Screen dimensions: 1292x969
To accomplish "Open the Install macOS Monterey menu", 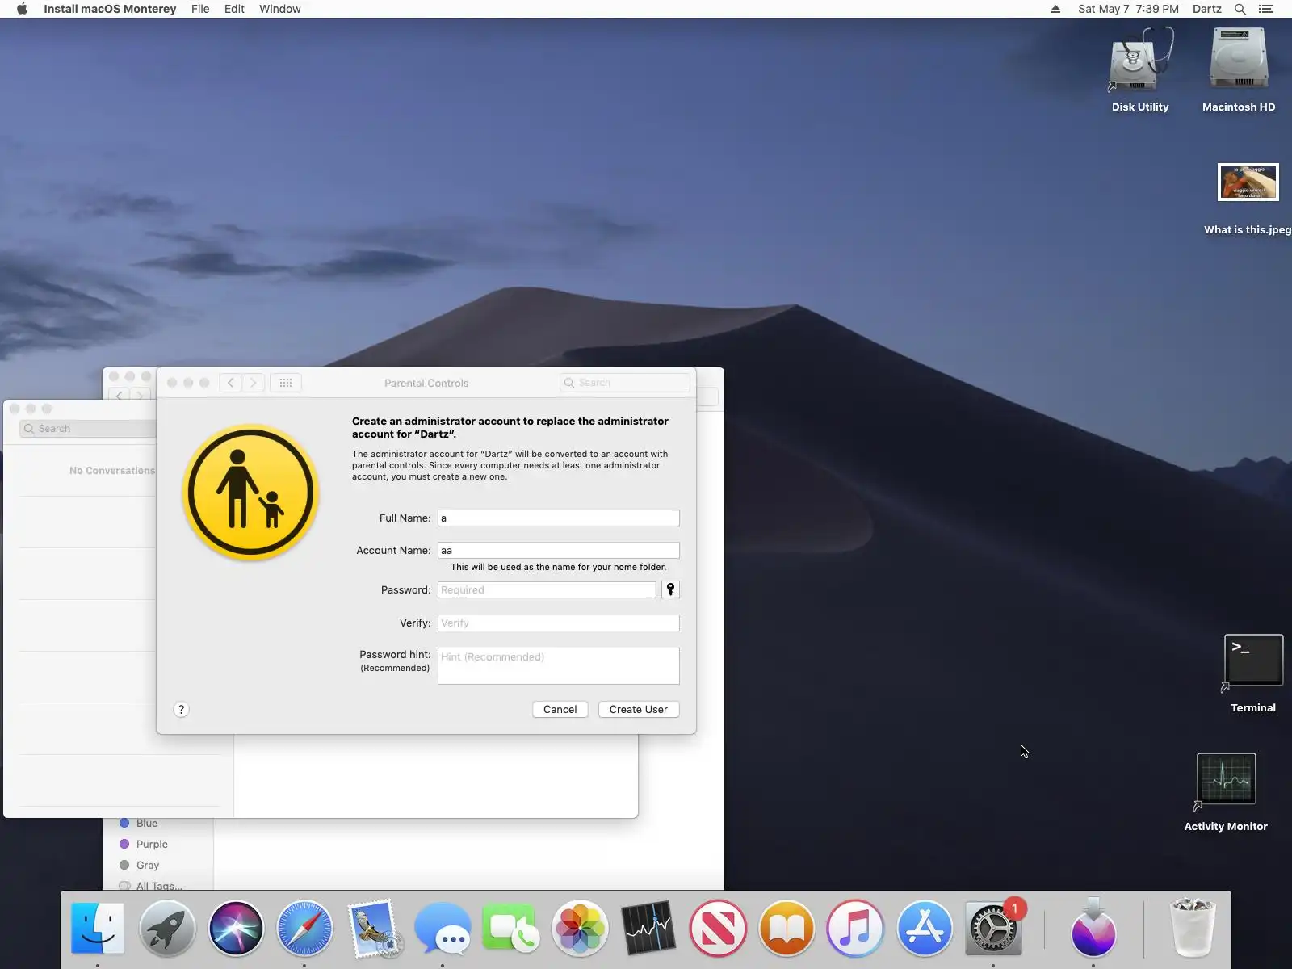I will click(110, 9).
